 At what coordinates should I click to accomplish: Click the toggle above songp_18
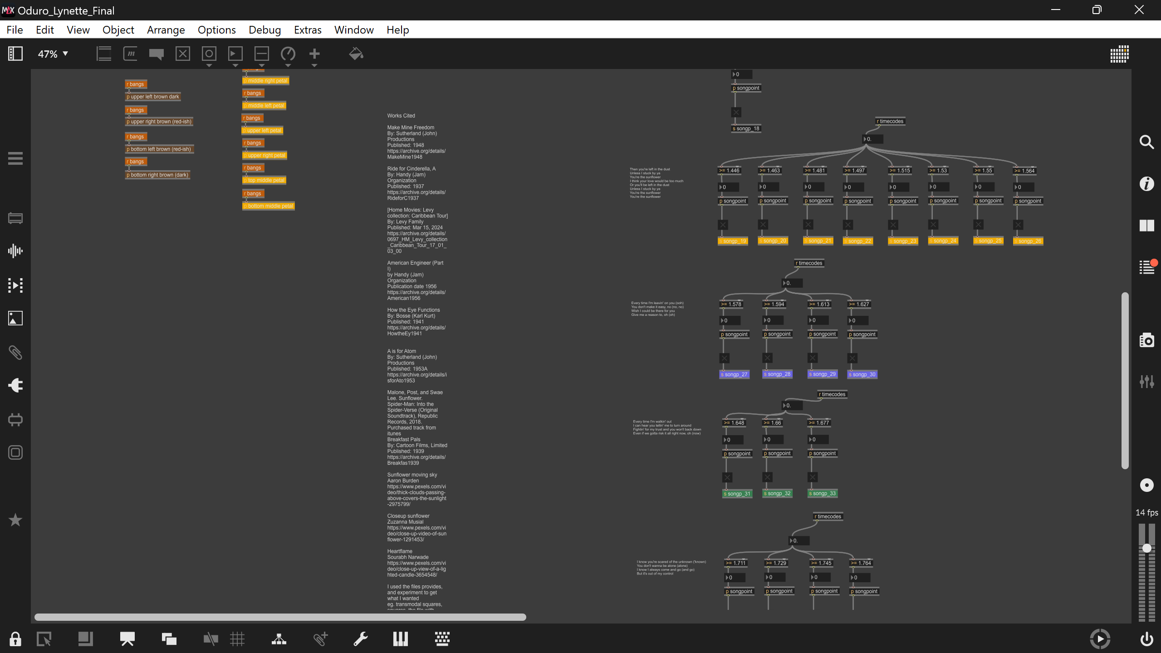(x=736, y=112)
